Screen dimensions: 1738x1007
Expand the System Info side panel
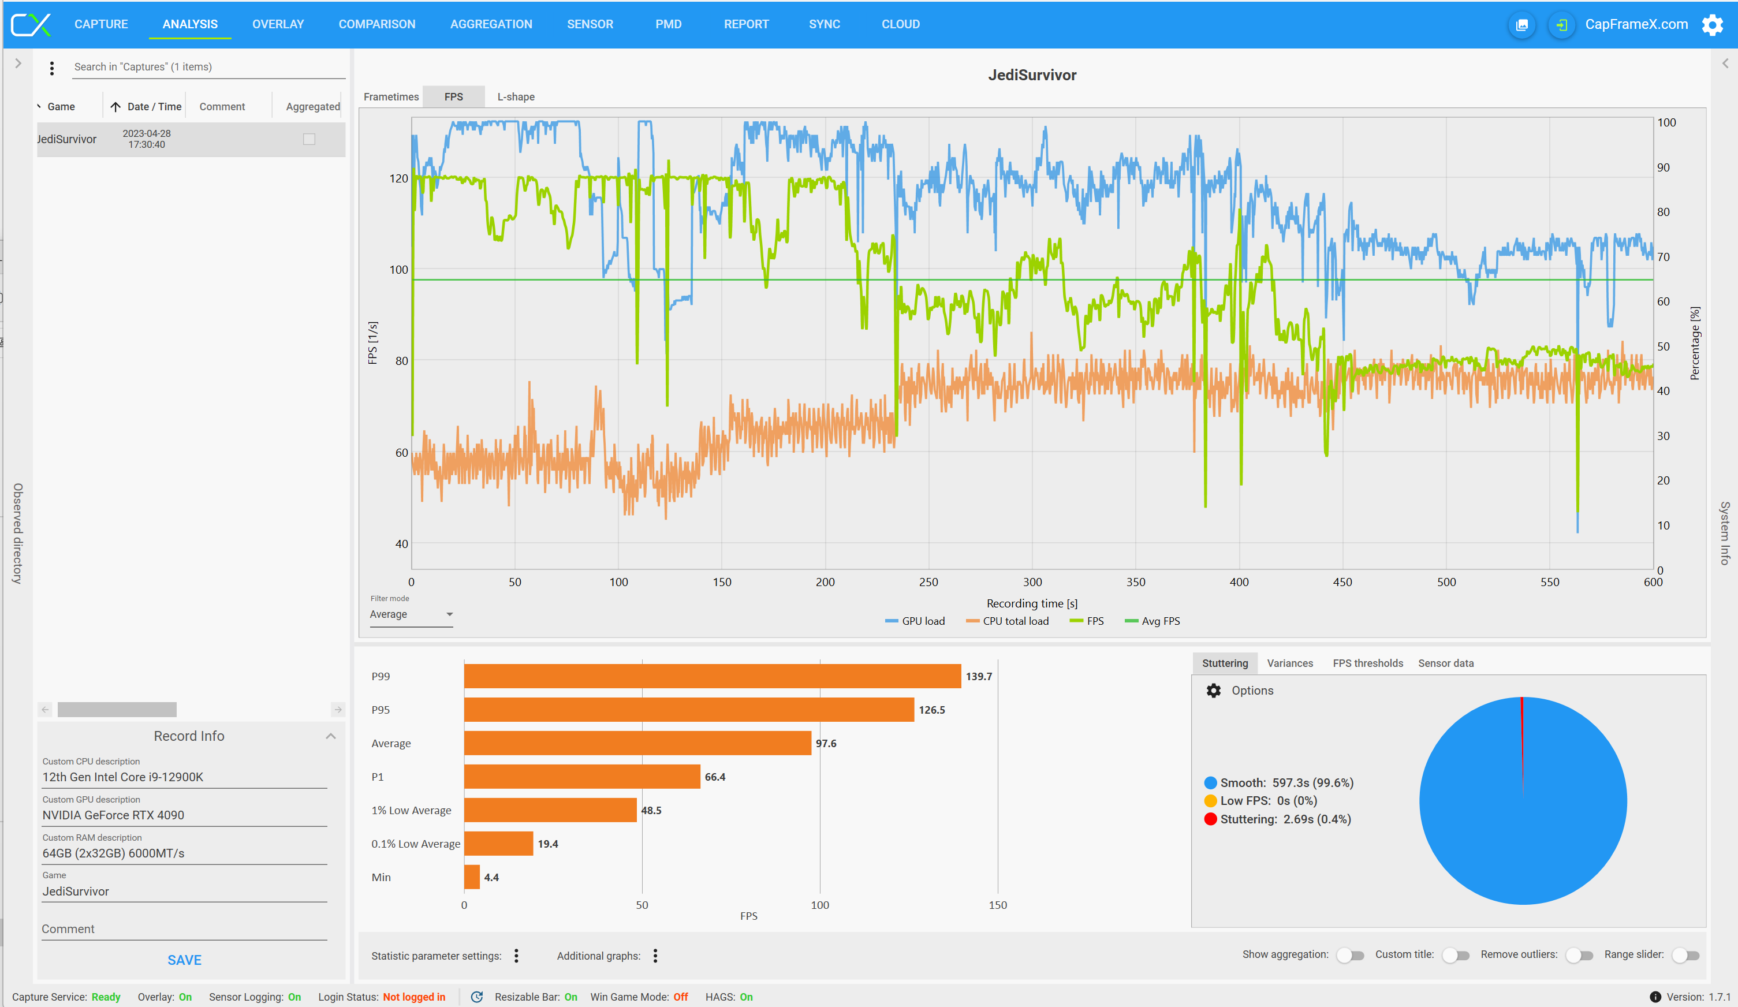coord(1725,64)
